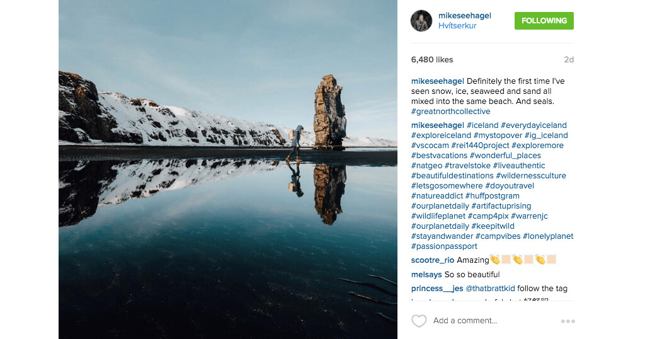Click mikeseehagel's profile avatar

(x=421, y=21)
